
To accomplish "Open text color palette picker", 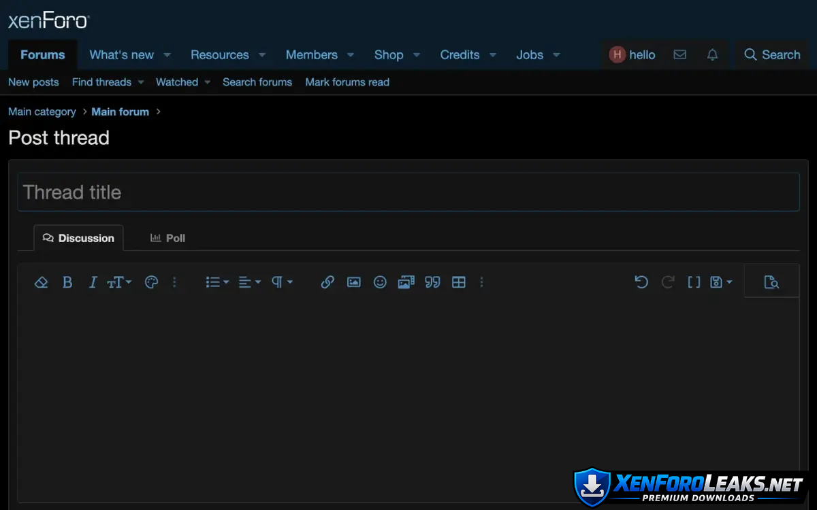I will [151, 282].
